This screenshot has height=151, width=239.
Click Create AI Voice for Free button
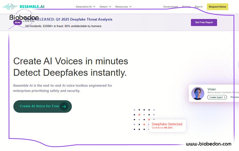point(43,106)
